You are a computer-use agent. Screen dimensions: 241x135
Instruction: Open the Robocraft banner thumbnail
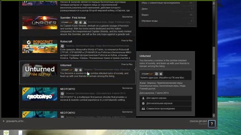[40, 46]
